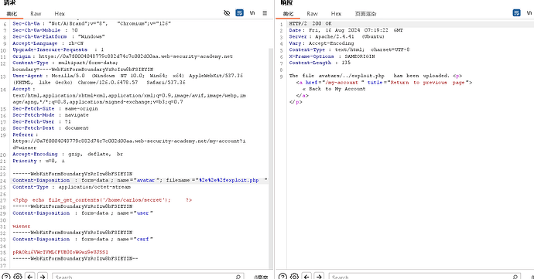Screen dimensions: 534x279
Task: Open the response Raw tab
Action: pyautogui.click(x=313, y=14)
